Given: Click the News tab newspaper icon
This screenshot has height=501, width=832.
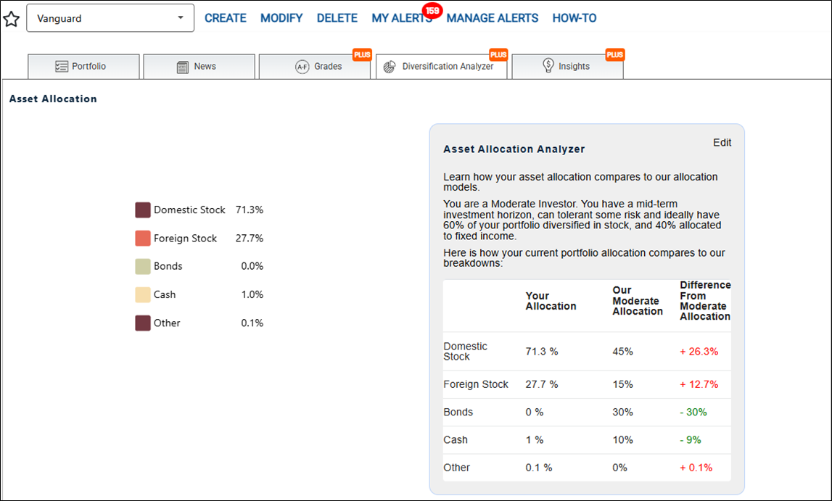Looking at the screenshot, I should pos(183,67).
